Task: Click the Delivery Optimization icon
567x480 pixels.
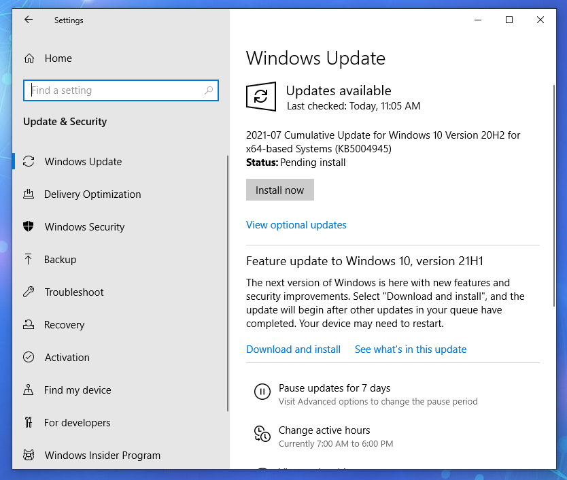Action: click(x=29, y=194)
